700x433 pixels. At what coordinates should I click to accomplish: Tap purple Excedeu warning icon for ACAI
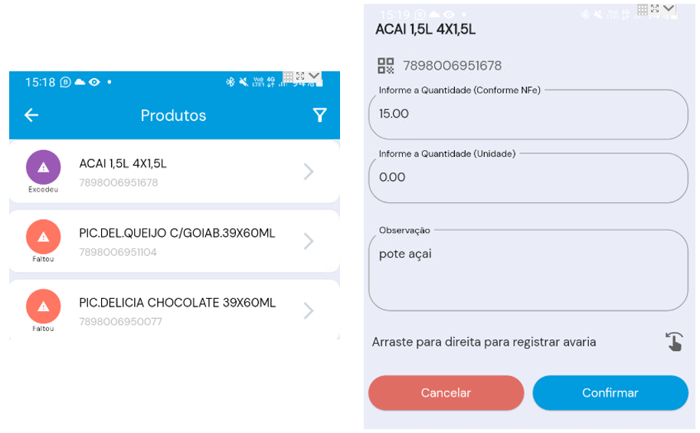[x=43, y=167]
